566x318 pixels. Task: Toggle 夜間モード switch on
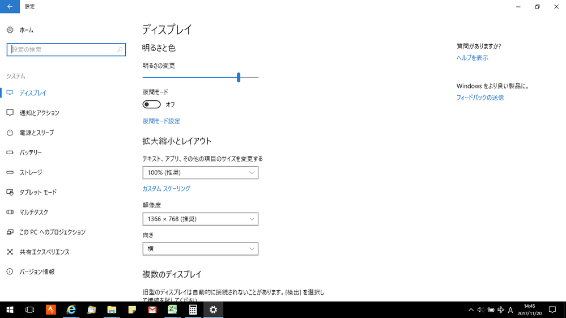[x=152, y=104]
